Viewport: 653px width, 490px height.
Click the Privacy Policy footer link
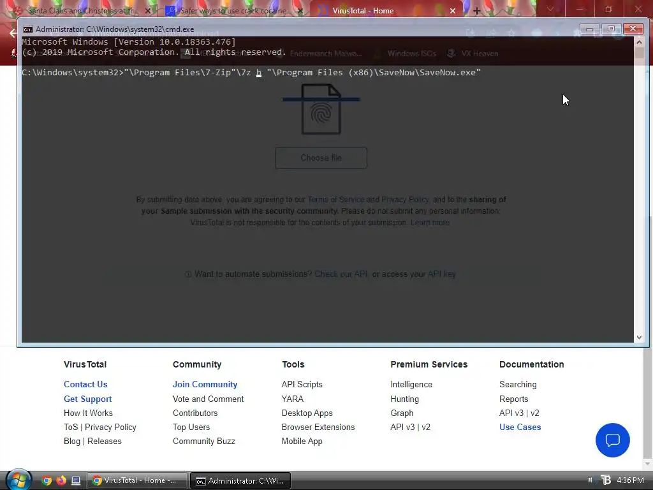point(110,427)
